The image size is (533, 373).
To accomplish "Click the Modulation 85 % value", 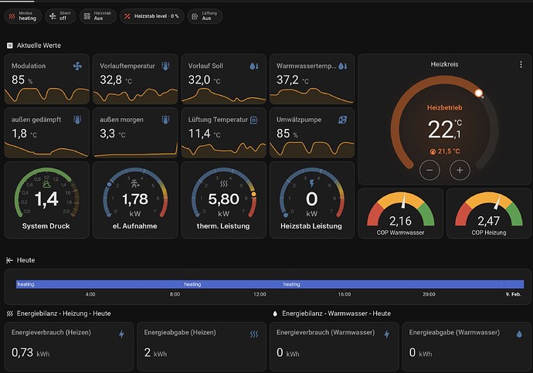I will [22, 80].
